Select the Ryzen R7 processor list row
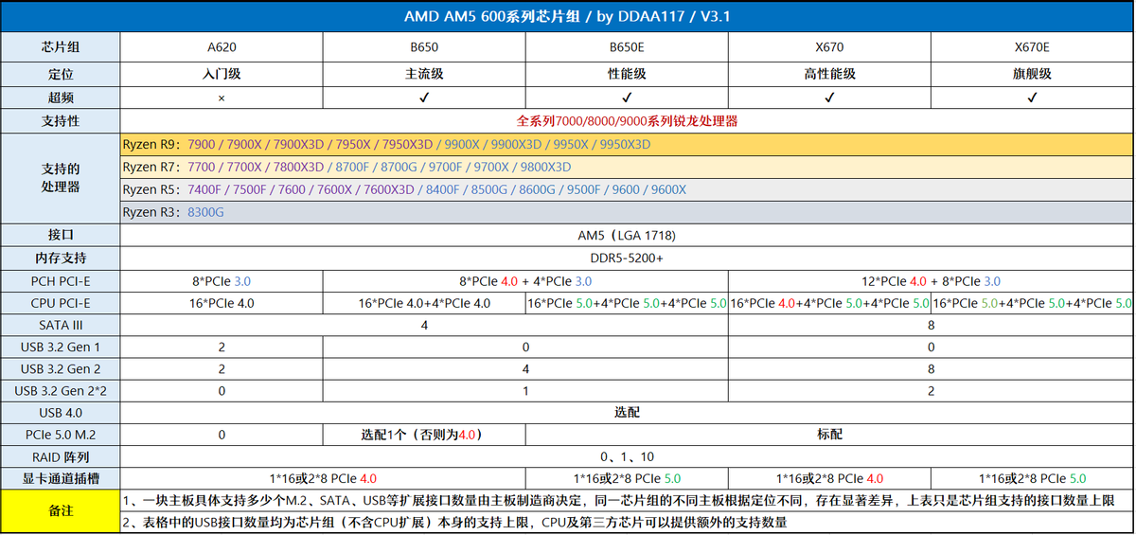 (x=627, y=167)
